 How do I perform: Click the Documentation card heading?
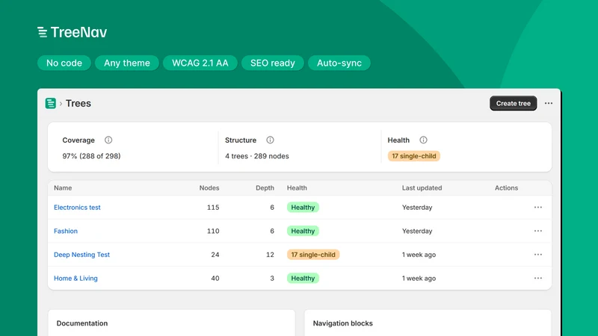pos(82,323)
